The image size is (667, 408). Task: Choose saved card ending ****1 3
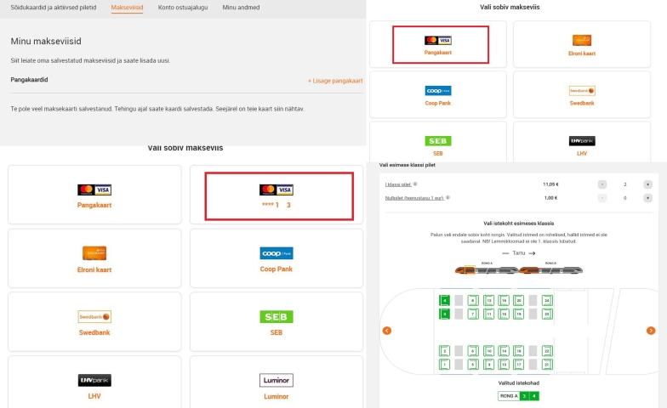click(x=276, y=195)
